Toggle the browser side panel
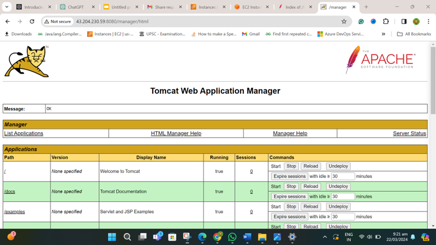The height and width of the screenshot is (245, 436). [x=404, y=21]
